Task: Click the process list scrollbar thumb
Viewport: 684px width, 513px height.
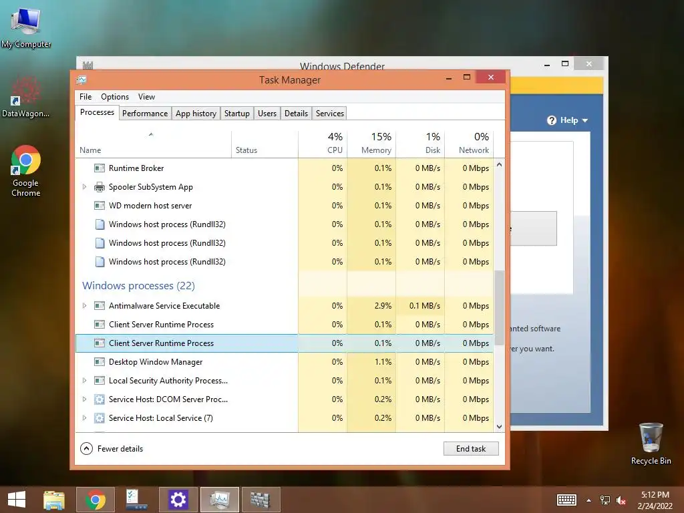Action: (x=499, y=307)
